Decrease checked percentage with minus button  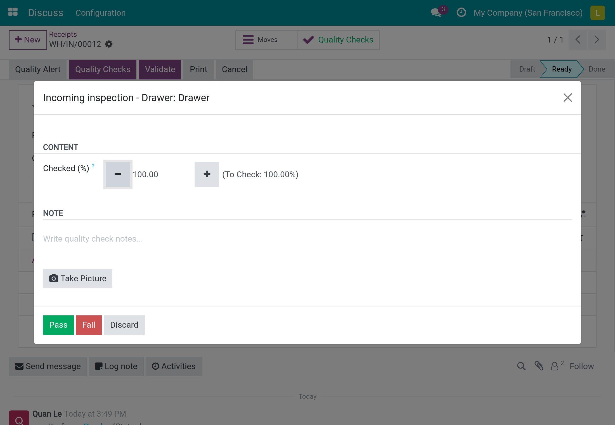coord(118,174)
